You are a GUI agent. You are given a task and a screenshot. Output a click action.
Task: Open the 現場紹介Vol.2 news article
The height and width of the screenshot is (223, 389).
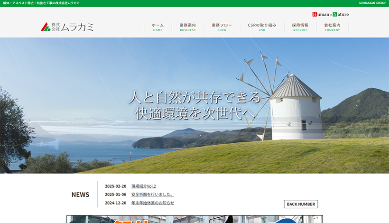click(x=143, y=186)
